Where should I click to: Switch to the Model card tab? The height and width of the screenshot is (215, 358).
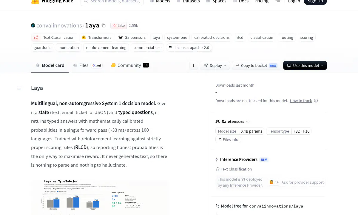50,65
